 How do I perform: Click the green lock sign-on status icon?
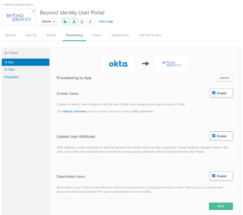(x=66, y=22)
